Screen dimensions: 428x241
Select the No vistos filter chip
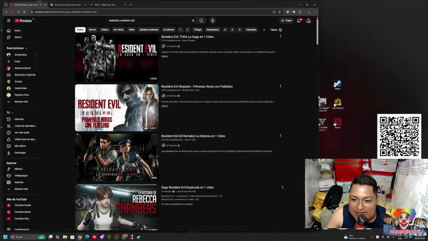118,30
